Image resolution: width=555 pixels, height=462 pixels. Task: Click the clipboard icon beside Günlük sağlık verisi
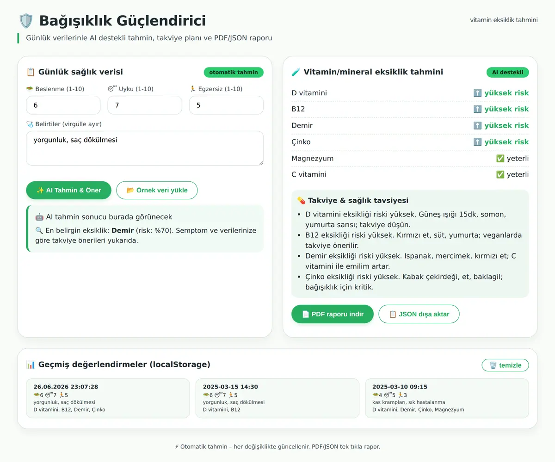click(31, 72)
